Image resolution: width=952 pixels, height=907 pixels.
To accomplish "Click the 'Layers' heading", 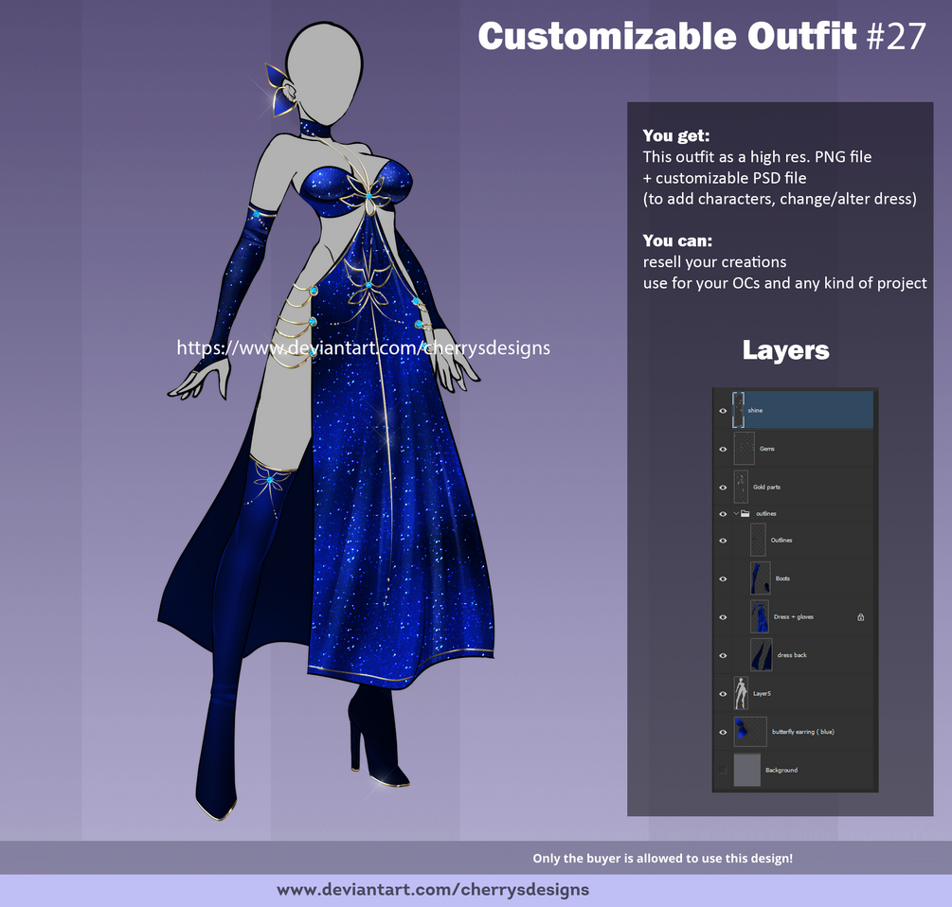I will 785,350.
